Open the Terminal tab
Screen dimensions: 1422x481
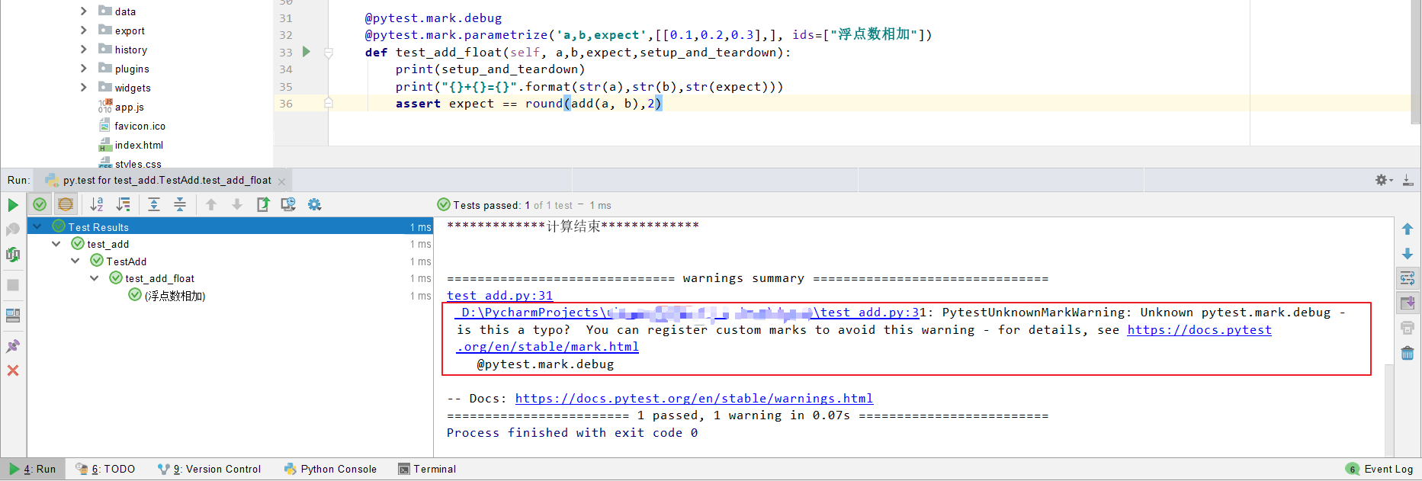pyautogui.click(x=427, y=469)
